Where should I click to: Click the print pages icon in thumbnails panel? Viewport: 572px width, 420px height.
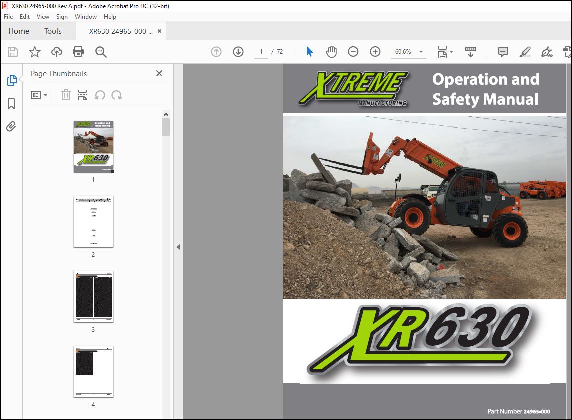83,95
